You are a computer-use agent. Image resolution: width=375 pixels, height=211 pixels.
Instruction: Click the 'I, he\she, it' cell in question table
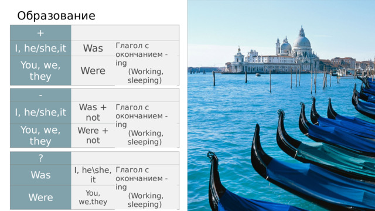[x=93, y=175]
